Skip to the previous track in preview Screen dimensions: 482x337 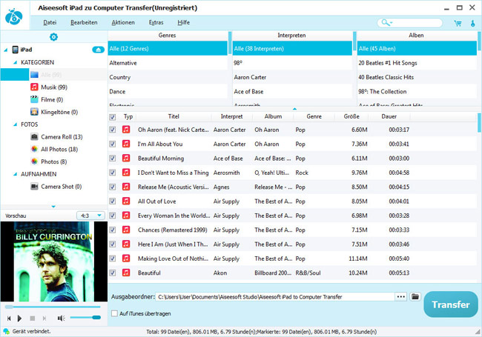click(x=9, y=318)
